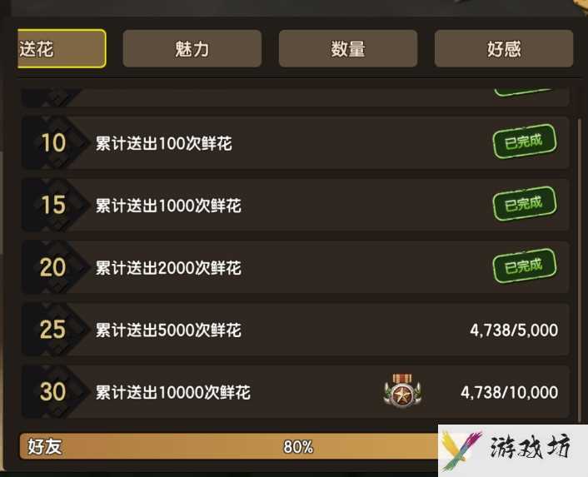Screen dimensions: 588x477
Task: Click the 好友 80% progress bar
Action: (x=229, y=446)
